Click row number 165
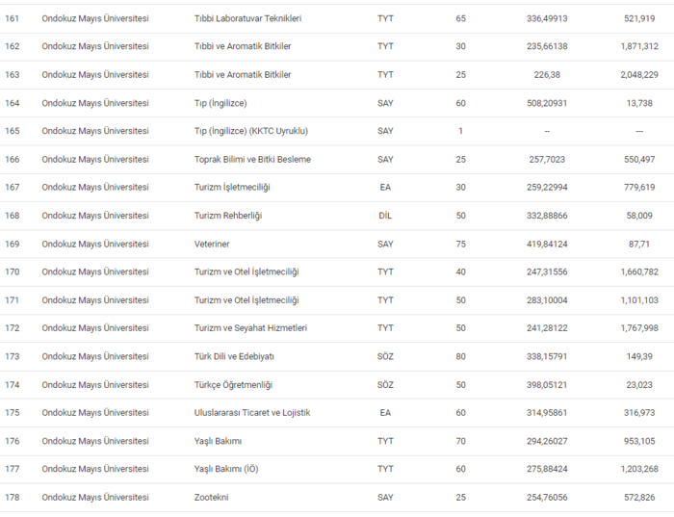 pyautogui.click(x=13, y=131)
